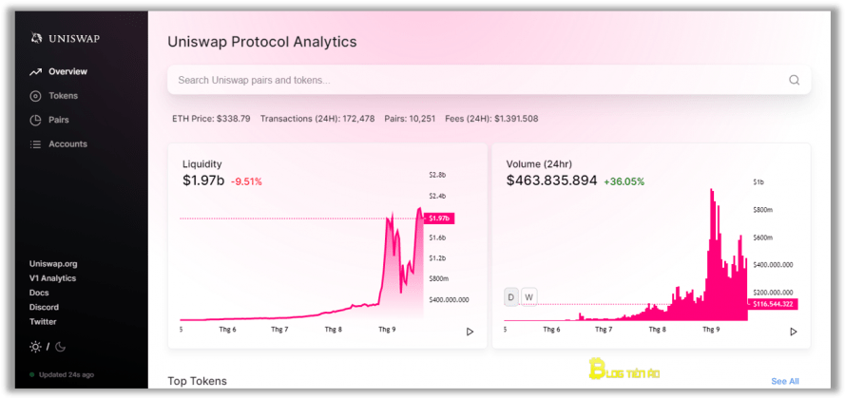
Task: Click the Pairs pie chart icon
Action: (35, 120)
